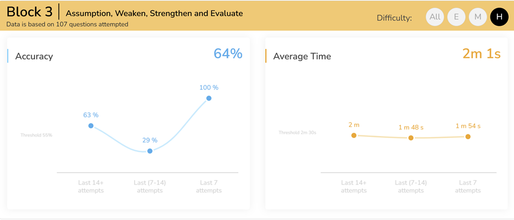
Task: Click Last 14+ attempts label under Accuracy
Action: tap(91, 187)
